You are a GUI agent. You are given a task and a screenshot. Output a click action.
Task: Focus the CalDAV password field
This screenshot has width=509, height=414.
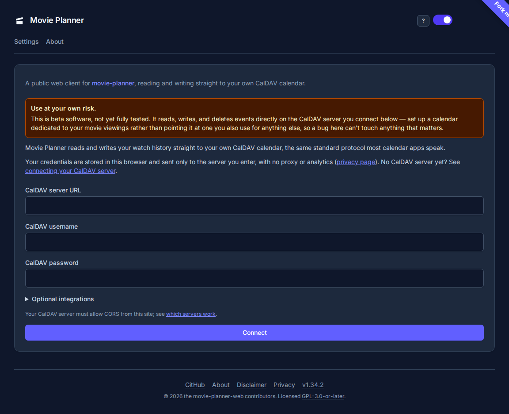254,278
